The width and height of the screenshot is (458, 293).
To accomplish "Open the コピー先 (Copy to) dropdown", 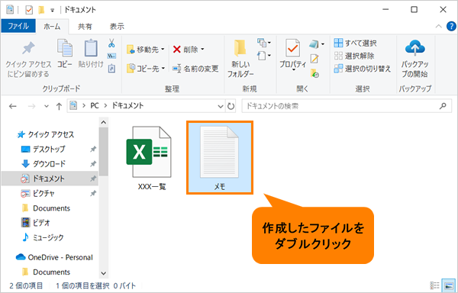I will tap(146, 69).
